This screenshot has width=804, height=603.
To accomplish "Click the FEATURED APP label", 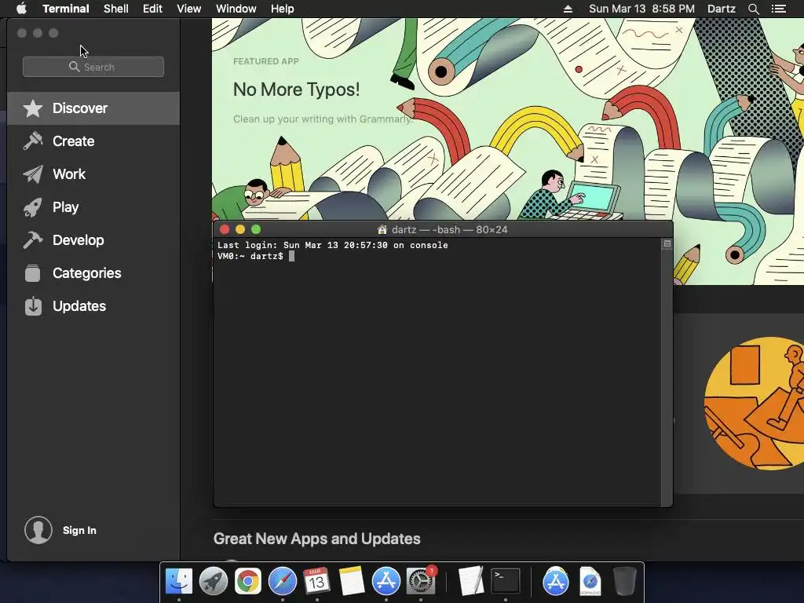I will [x=265, y=61].
